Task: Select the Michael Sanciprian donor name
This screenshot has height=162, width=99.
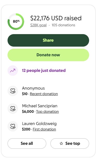Action: pyautogui.click(x=40, y=106)
